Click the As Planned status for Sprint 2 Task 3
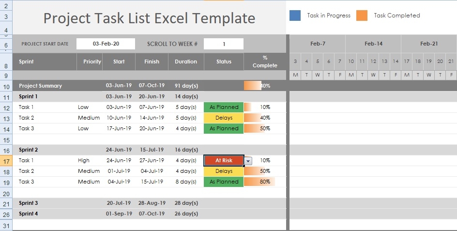 point(224,182)
